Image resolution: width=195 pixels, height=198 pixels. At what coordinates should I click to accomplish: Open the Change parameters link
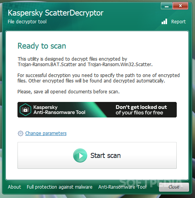(46, 133)
